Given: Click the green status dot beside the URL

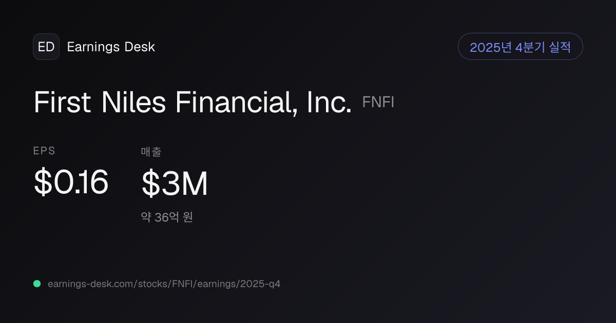Looking at the screenshot, I should coord(37,284).
